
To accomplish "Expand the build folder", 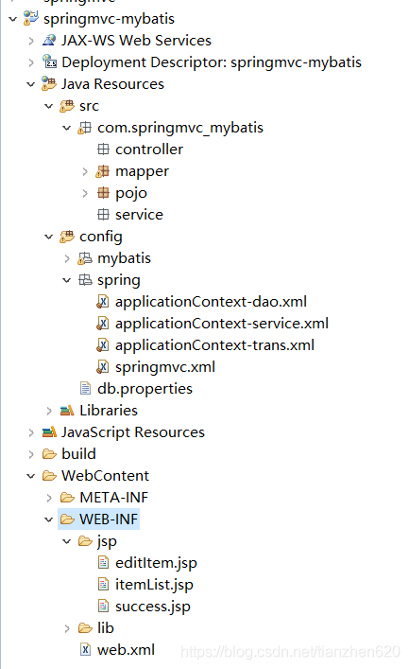I will 30,454.
